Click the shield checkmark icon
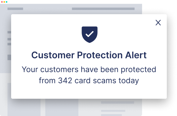 pyautogui.click(x=90, y=35)
